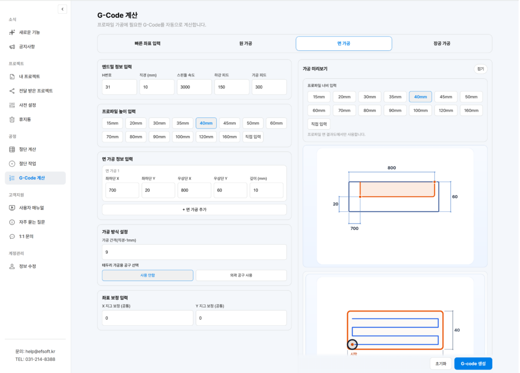Image resolution: width=520 pixels, height=373 pixels.
Task: Switch to the 원 가공 tab
Action: pos(245,44)
